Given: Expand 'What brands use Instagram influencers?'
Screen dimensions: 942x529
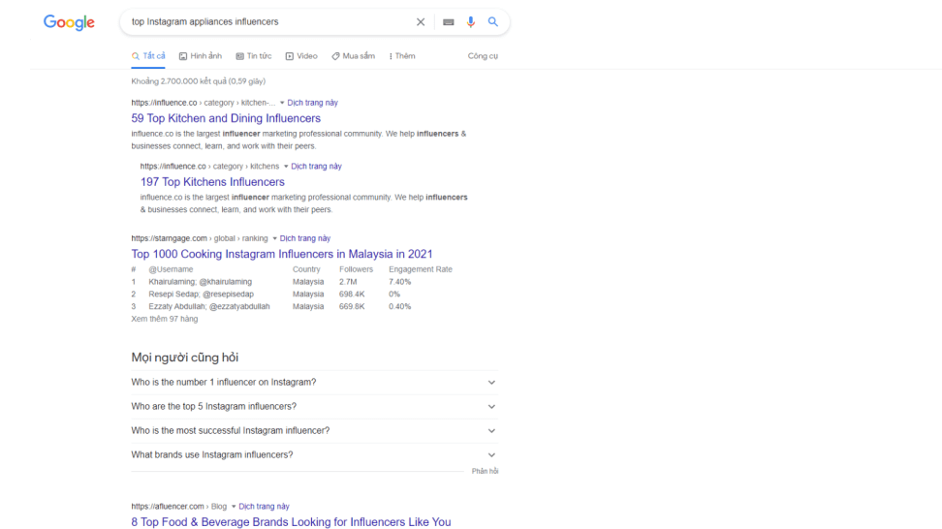Looking at the screenshot, I should [314, 454].
